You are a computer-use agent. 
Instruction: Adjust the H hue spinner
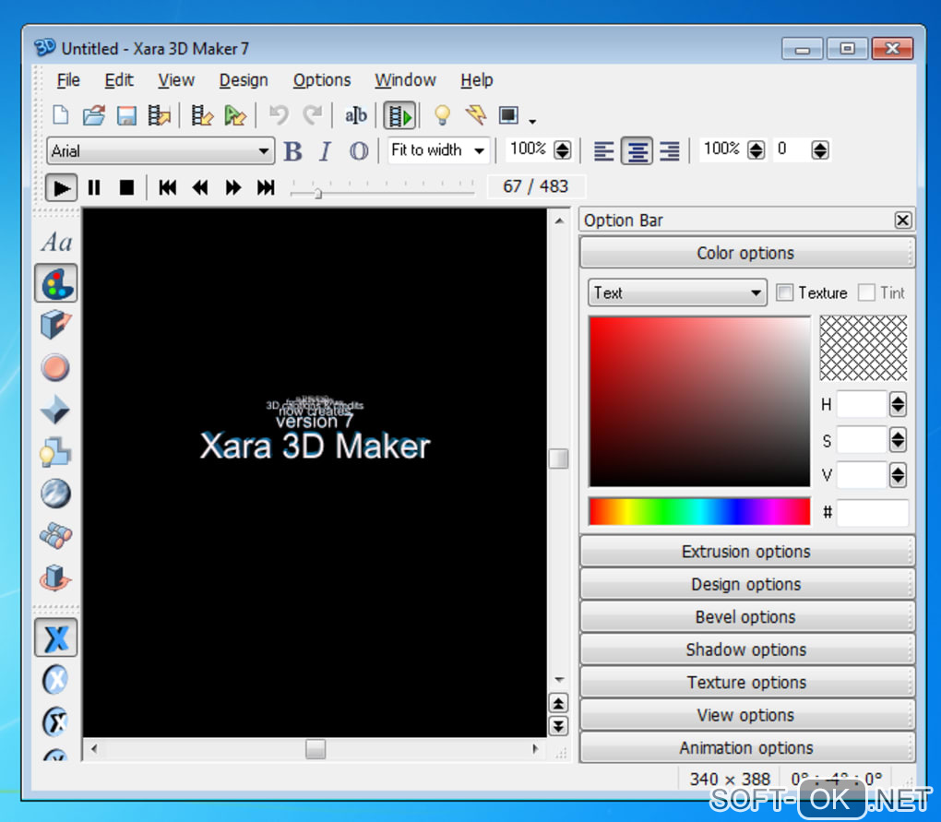pyautogui.click(x=898, y=405)
